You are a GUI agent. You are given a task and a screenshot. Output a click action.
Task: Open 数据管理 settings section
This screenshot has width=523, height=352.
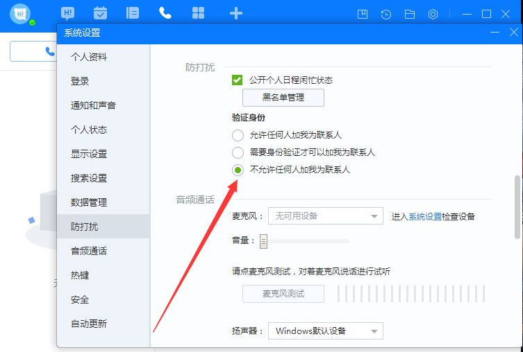coord(103,202)
